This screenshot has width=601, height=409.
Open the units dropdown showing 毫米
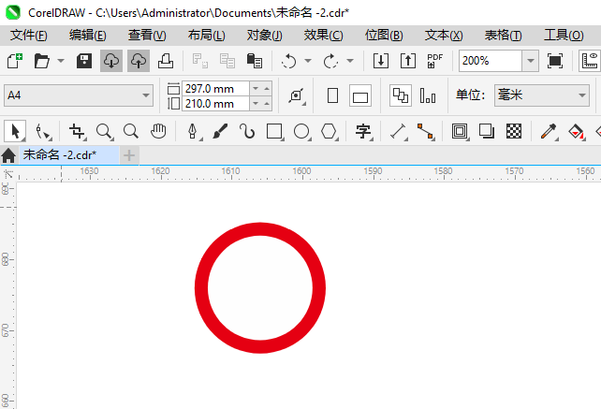point(542,95)
